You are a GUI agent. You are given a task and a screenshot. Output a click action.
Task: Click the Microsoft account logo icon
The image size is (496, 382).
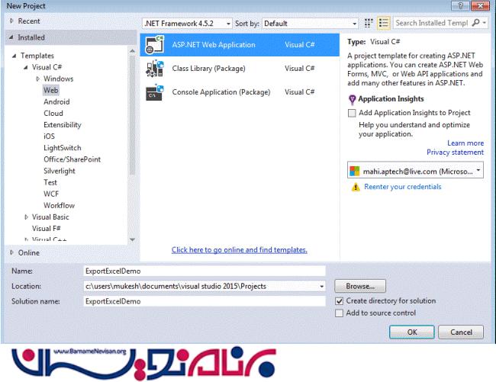click(355, 171)
